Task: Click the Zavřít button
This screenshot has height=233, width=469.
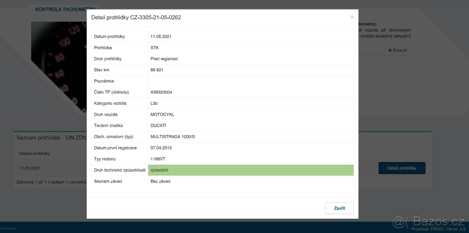Action: pos(339,208)
